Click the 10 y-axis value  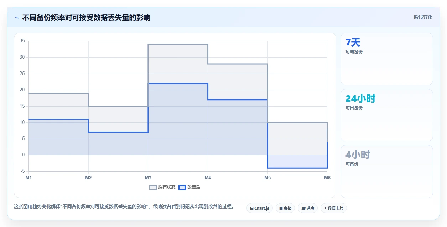[x=22, y=123]
